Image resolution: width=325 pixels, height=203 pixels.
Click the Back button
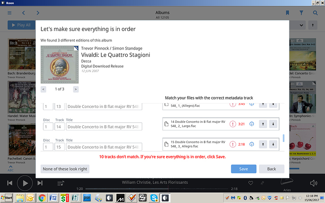coord(271,169)
